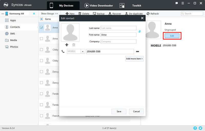Cancel the edit contact dialog
This screenshot has height=131, width=205.
pos(136,111)
